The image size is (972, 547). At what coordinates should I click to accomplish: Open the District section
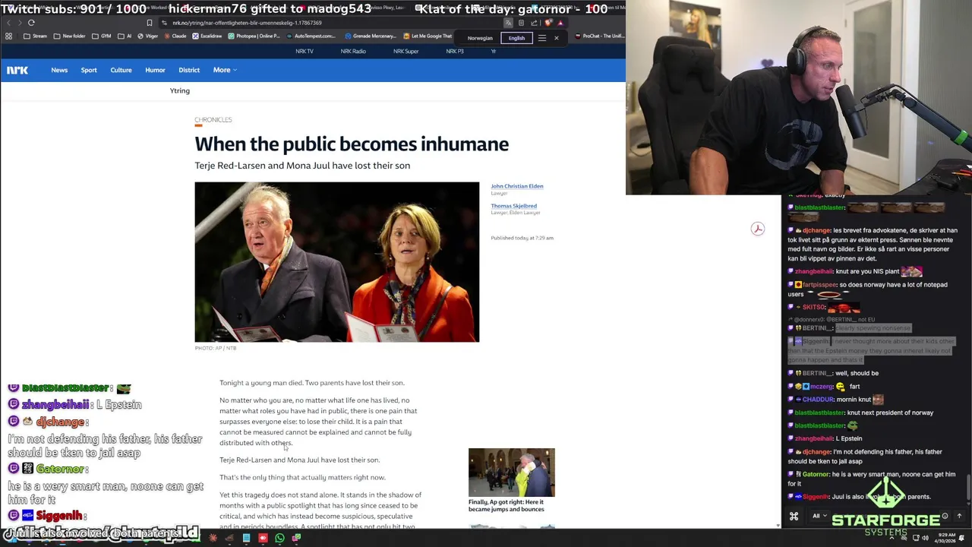click(189, 70)
